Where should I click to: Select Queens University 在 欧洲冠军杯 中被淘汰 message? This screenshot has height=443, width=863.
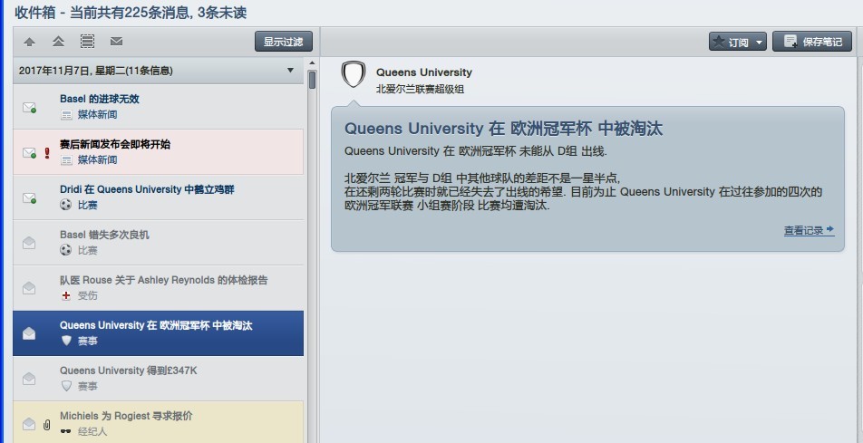point(158,333)
